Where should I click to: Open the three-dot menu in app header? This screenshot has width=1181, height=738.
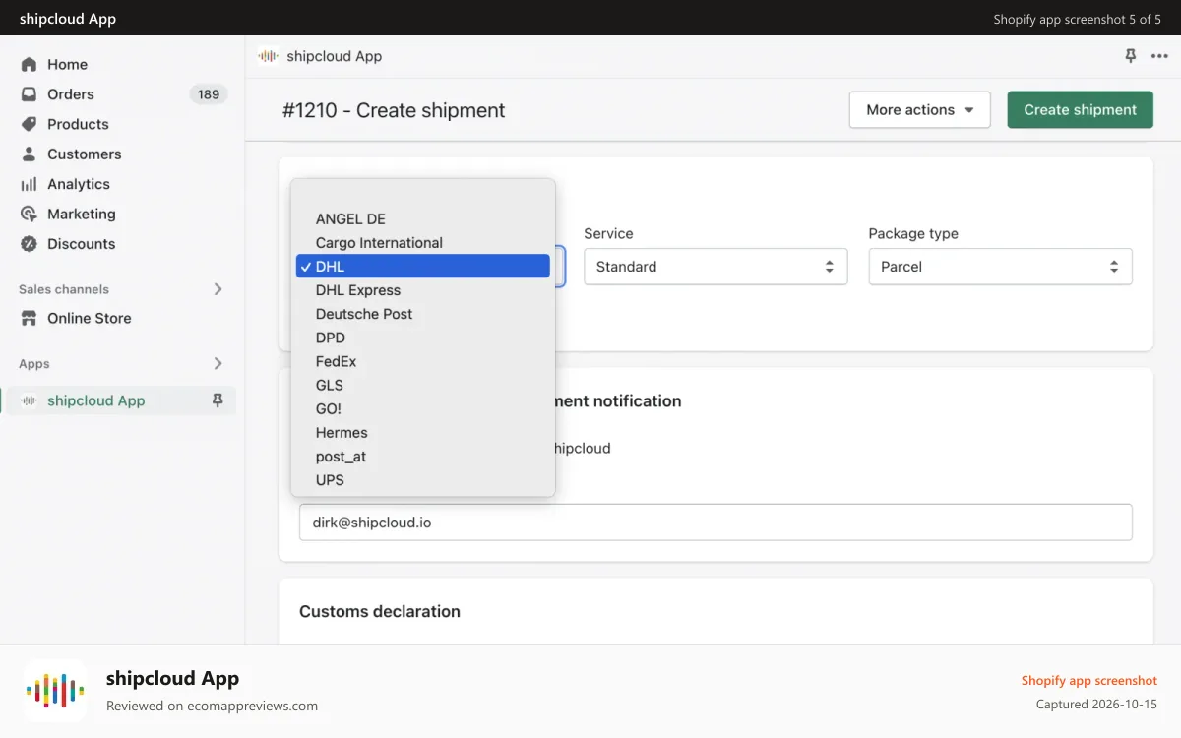(1159, 56)
